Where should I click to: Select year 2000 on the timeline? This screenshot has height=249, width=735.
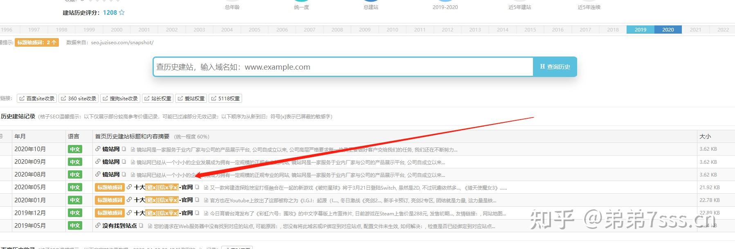coord(117,29)
